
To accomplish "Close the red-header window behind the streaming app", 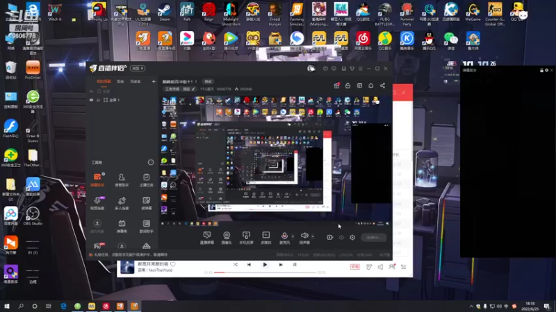I will 404,93.
